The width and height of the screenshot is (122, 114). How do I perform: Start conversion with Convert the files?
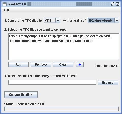[21, 95]
